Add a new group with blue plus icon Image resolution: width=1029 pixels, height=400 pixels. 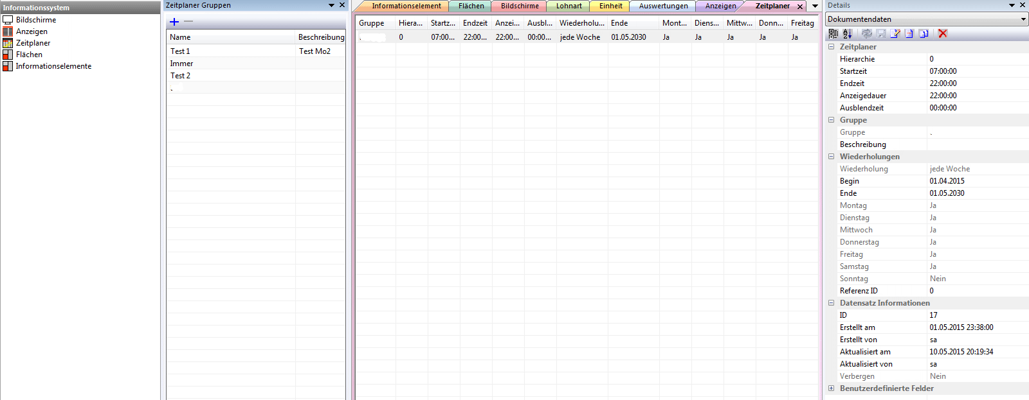tap(174, 22)
